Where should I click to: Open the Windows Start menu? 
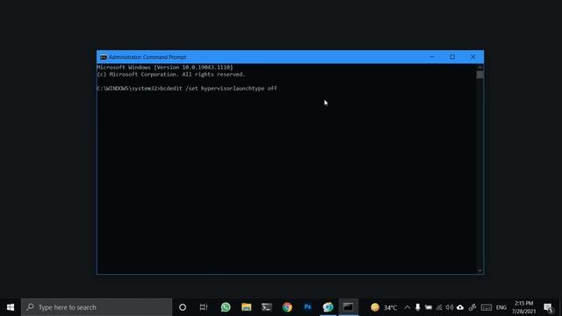(11, 307)
